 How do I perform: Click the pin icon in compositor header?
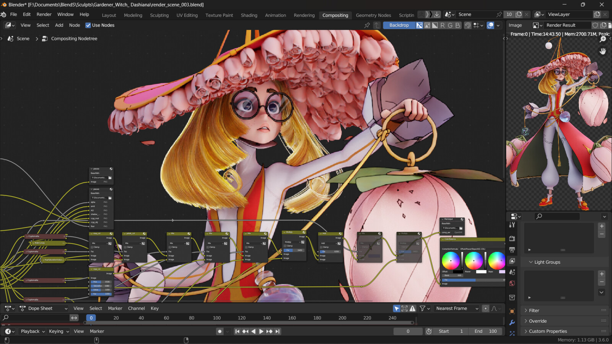(x=367, y=25)
